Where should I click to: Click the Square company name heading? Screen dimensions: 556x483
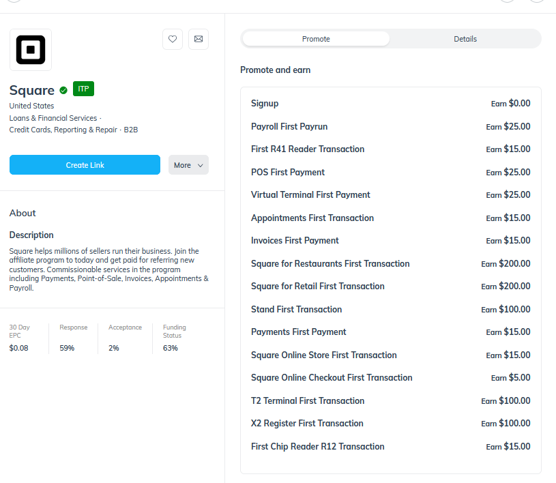pyautogui.click(x=32, y=90)
